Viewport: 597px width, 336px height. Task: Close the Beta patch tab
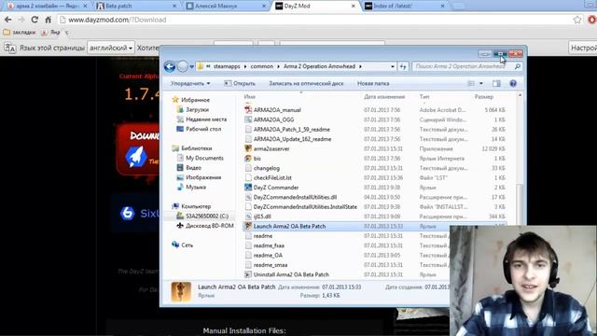tap(174, 7)
